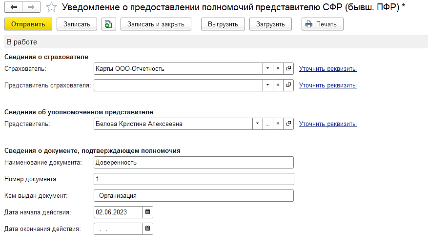428x252 pixels.
Task: Open calendar for Дата окончания действия
Action: (x=148, y=229)
